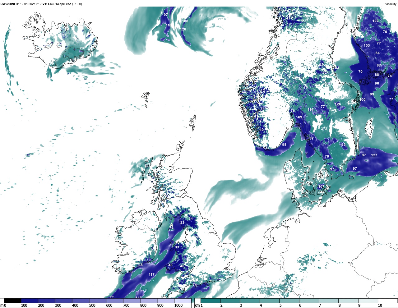Click the '88' value on the map
This screenshot has width=398, height=308.
pyautogui.click(x=377, y=75)
